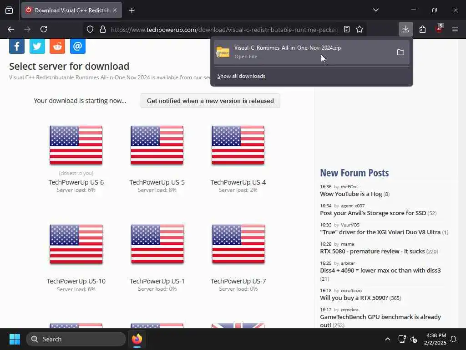This screenshot has width=466, height=350.
Task: Share the page on Facebook
Action: tap(17, 46)
